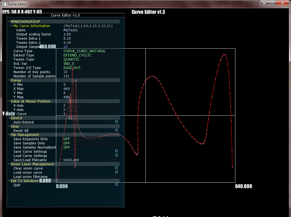Screen dimensions: 291x217
Task: Click the Save Curve Settings action icon
Action: (116, 151)
